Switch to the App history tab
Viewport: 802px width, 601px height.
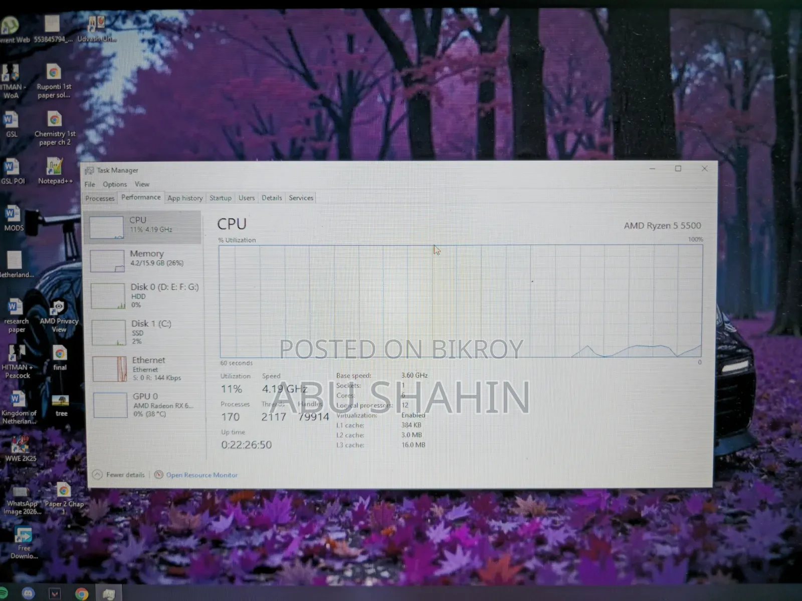tap(185, 198)
